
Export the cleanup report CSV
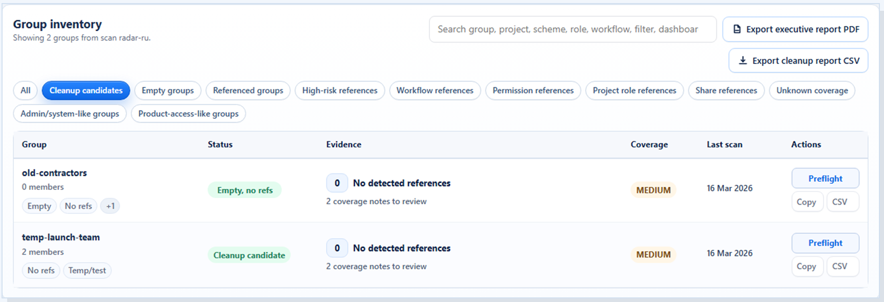798,60
